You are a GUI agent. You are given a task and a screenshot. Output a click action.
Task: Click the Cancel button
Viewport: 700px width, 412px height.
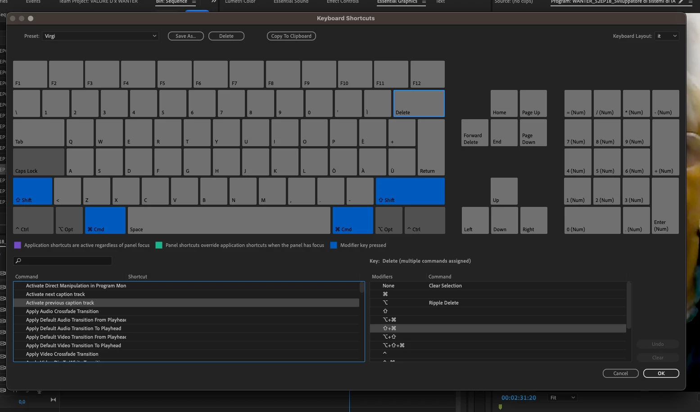coord(621,373)
